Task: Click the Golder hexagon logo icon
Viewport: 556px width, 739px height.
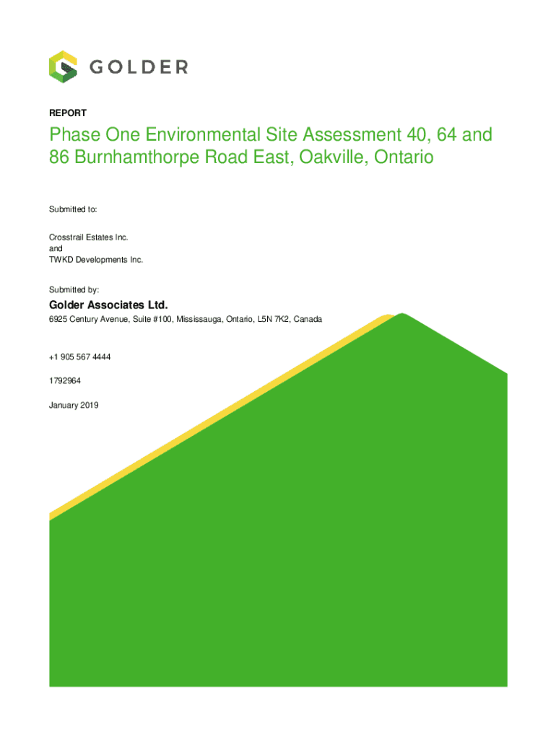Action: pos(64,66)
